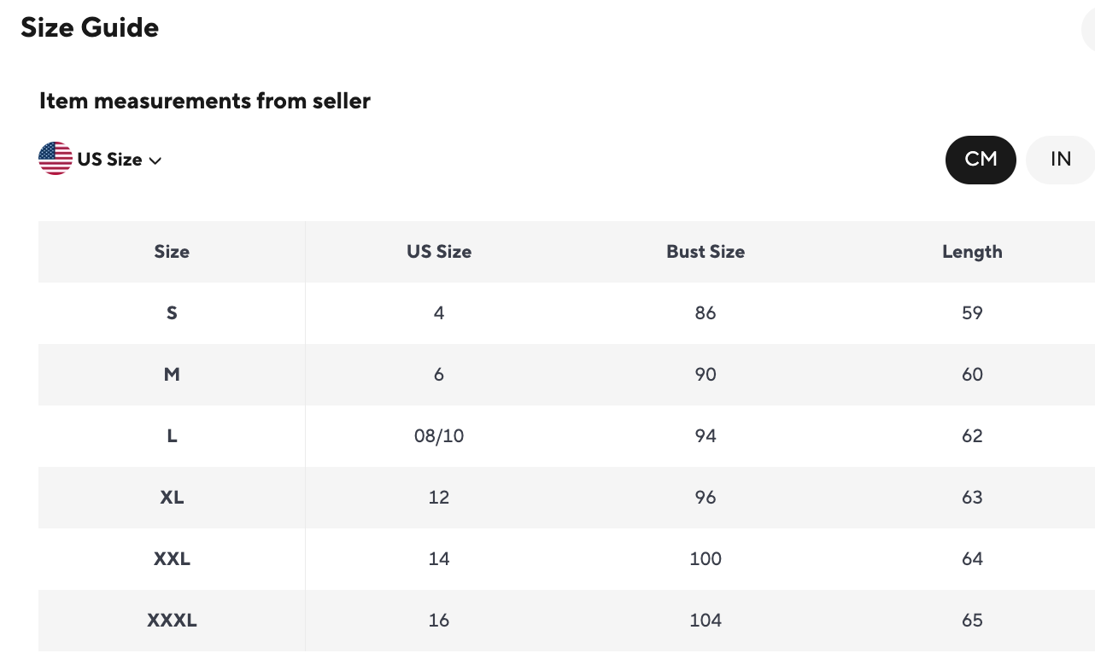Screen dimensions: 1095x659
Task: Switch measurements to IN
Action: click(x=1060, y=160)
